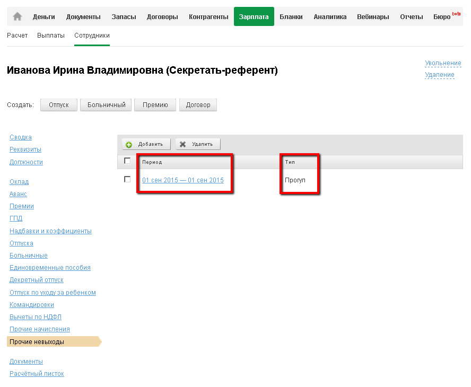Open Декретный отпуск

pyautogui.click(x=37, y=280)
